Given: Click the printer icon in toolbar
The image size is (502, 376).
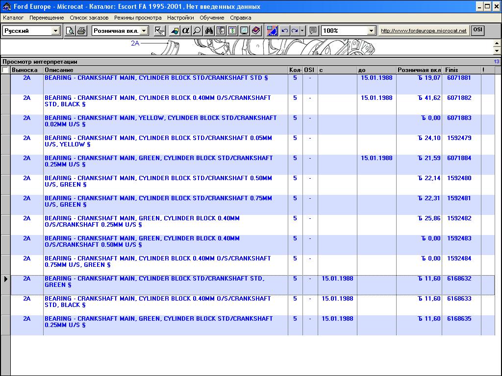Looking at the screenshot, I should coord(81,31).
